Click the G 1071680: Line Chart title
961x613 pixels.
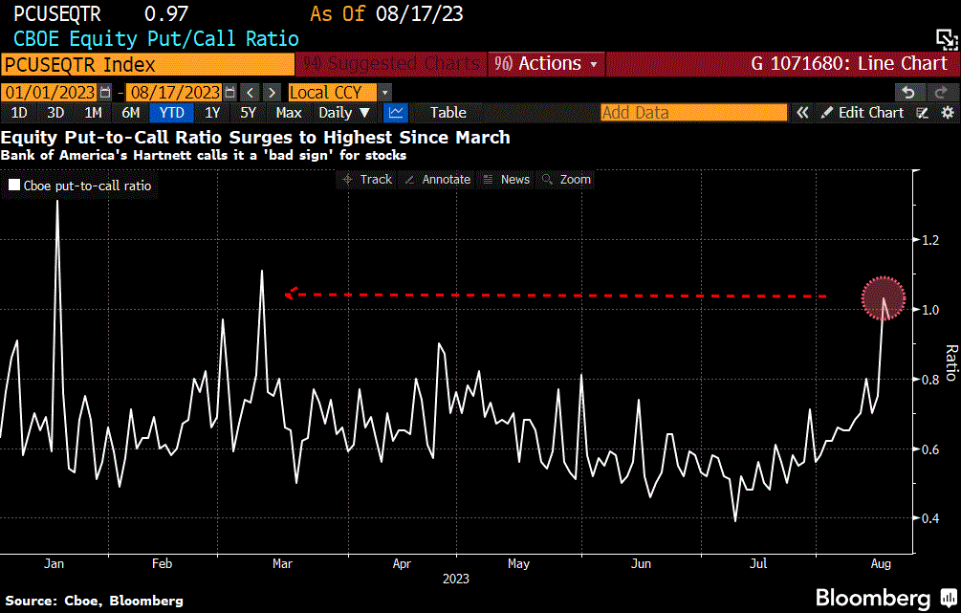click(849, 64)
